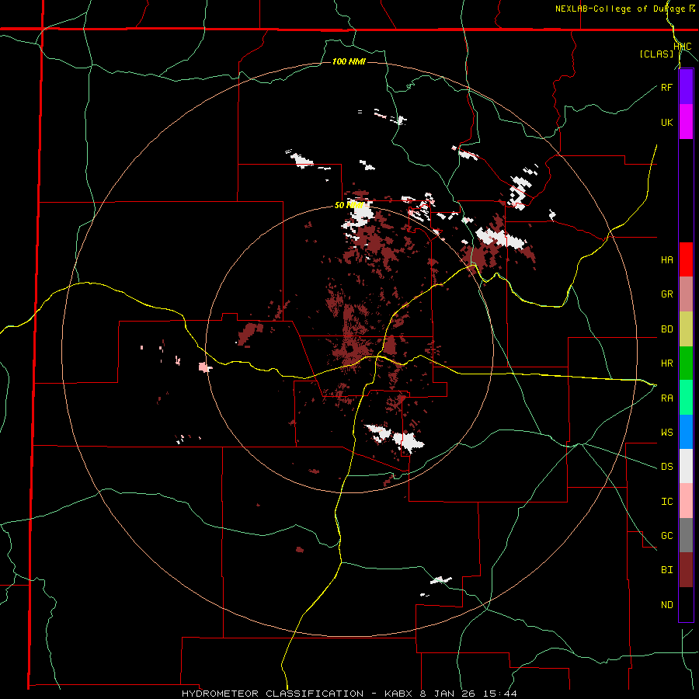699x699 pixels.
Task: Click the radar site center in biological echoes
Action: (349, 349)
